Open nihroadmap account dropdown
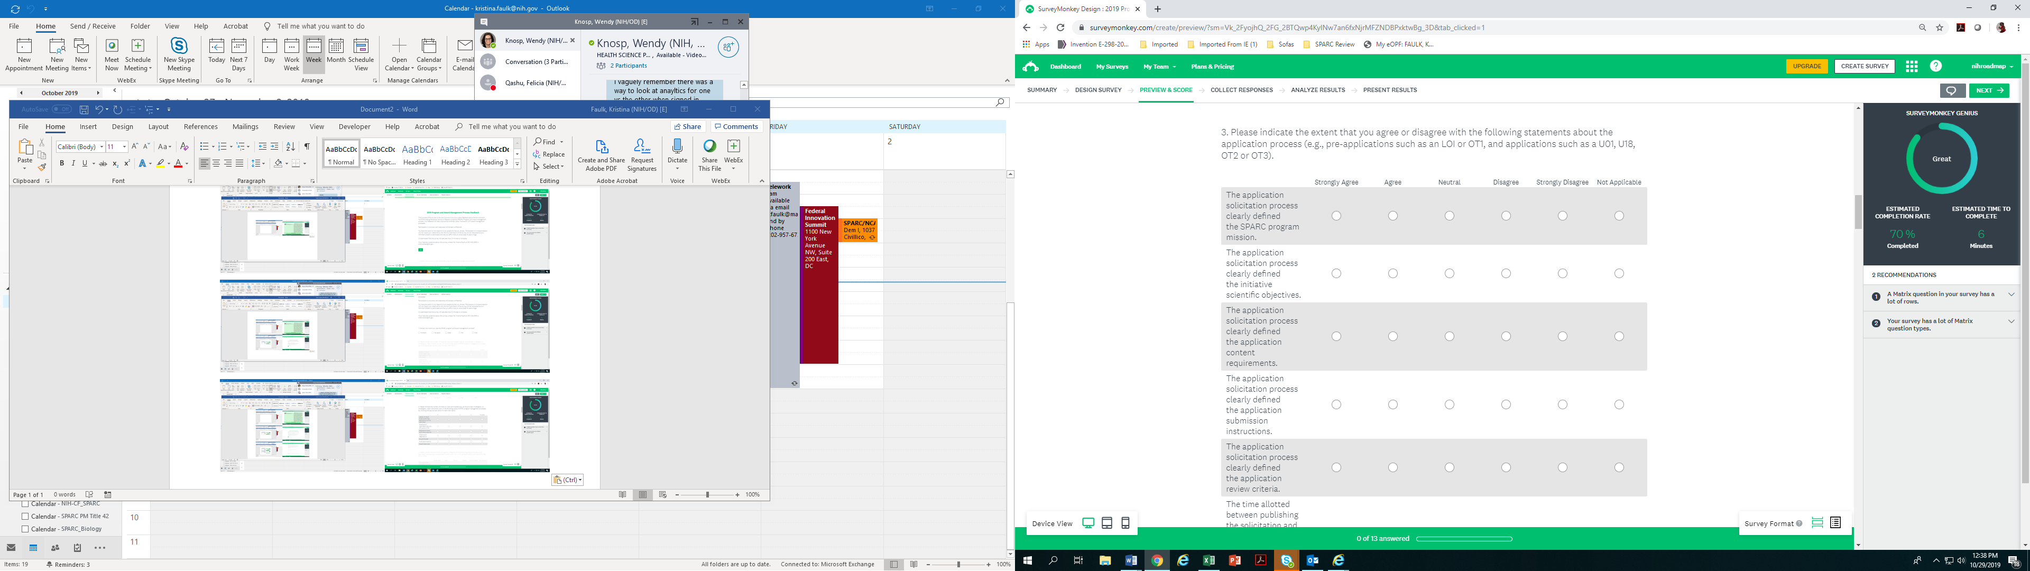This screenshot has height=571, width=2030. [x=1991, y=66]
